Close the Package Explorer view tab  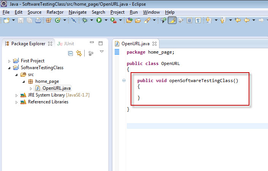50,44
